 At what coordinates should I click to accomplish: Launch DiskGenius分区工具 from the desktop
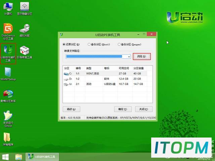click(8, 32)
